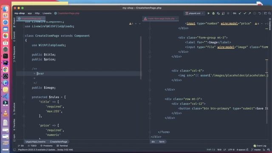272x153 pixels.
Task: Fold the 'title' rules array
Action: tap(24, 102)
